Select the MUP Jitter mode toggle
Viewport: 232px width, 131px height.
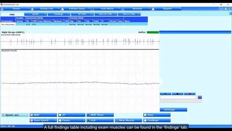pos(100,115)
